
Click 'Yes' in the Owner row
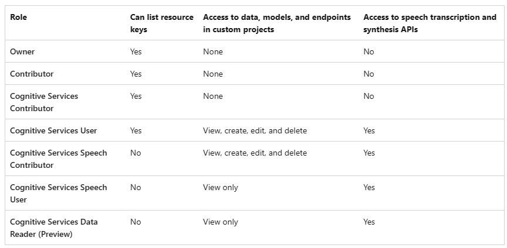[x=136, y=51]
